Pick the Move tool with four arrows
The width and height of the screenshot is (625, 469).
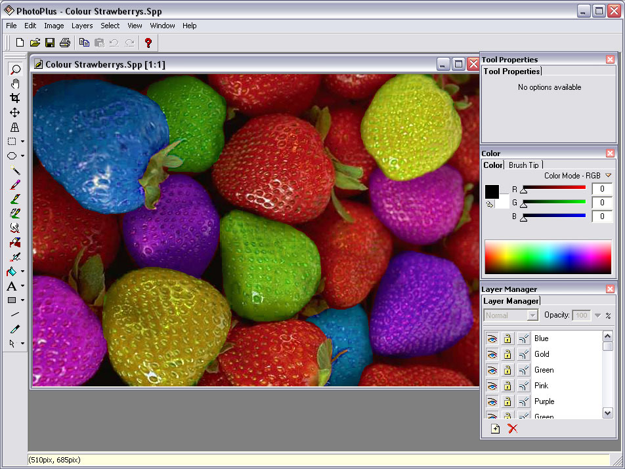click(x=14, y=113)
